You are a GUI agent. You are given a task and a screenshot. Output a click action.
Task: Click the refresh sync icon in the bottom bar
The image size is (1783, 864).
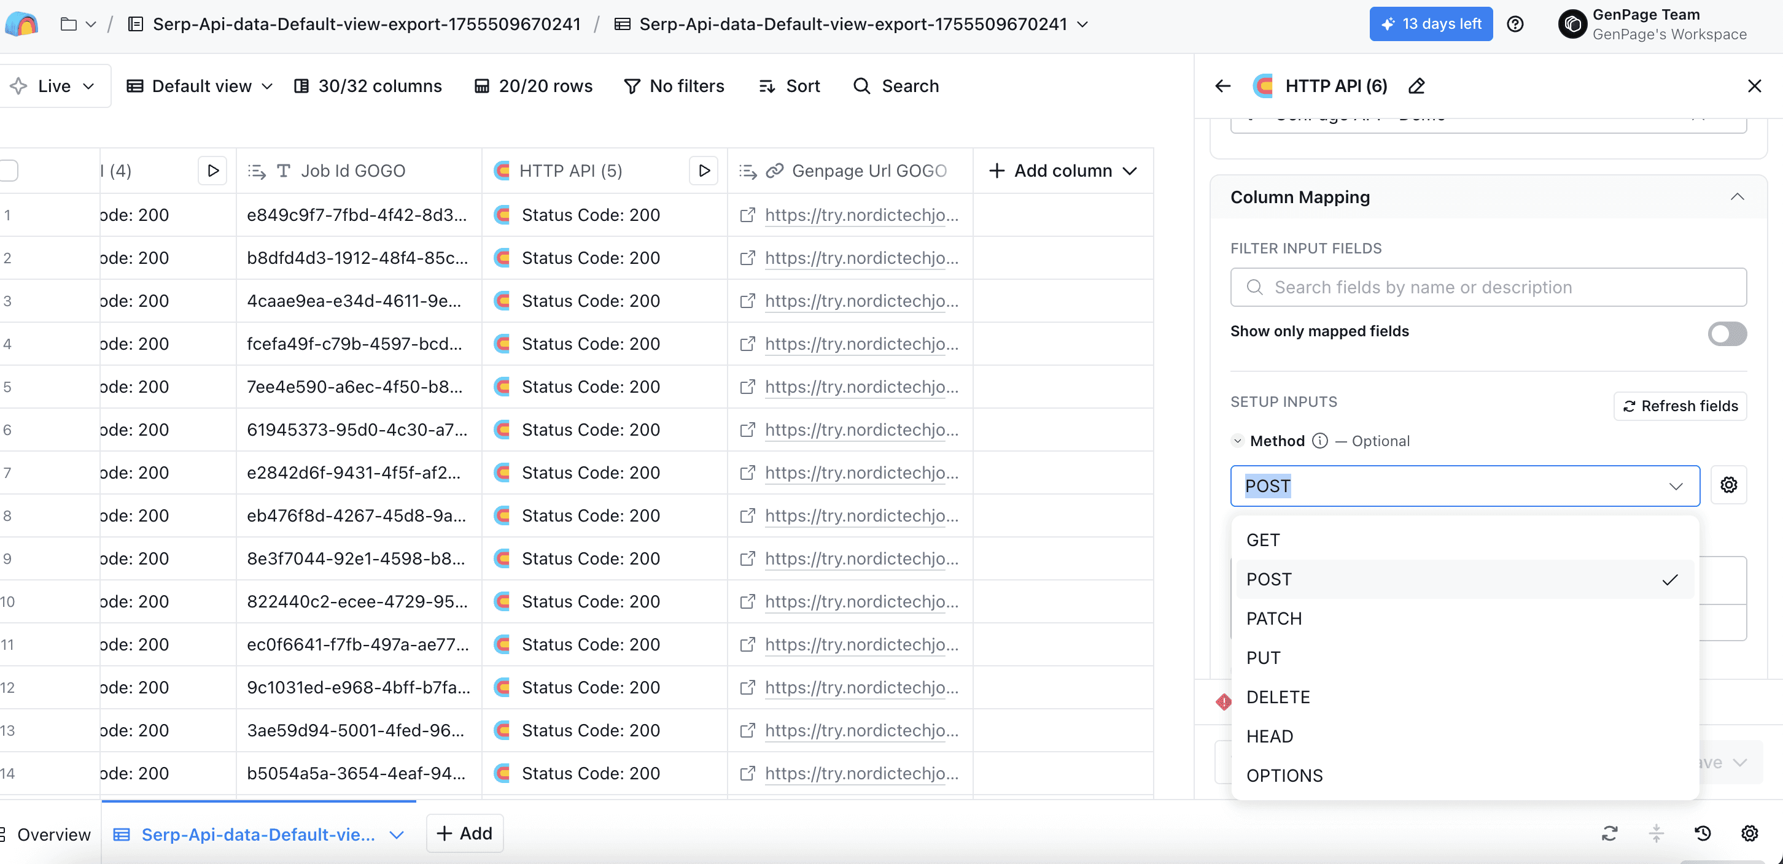click(x=1609, y=833)
